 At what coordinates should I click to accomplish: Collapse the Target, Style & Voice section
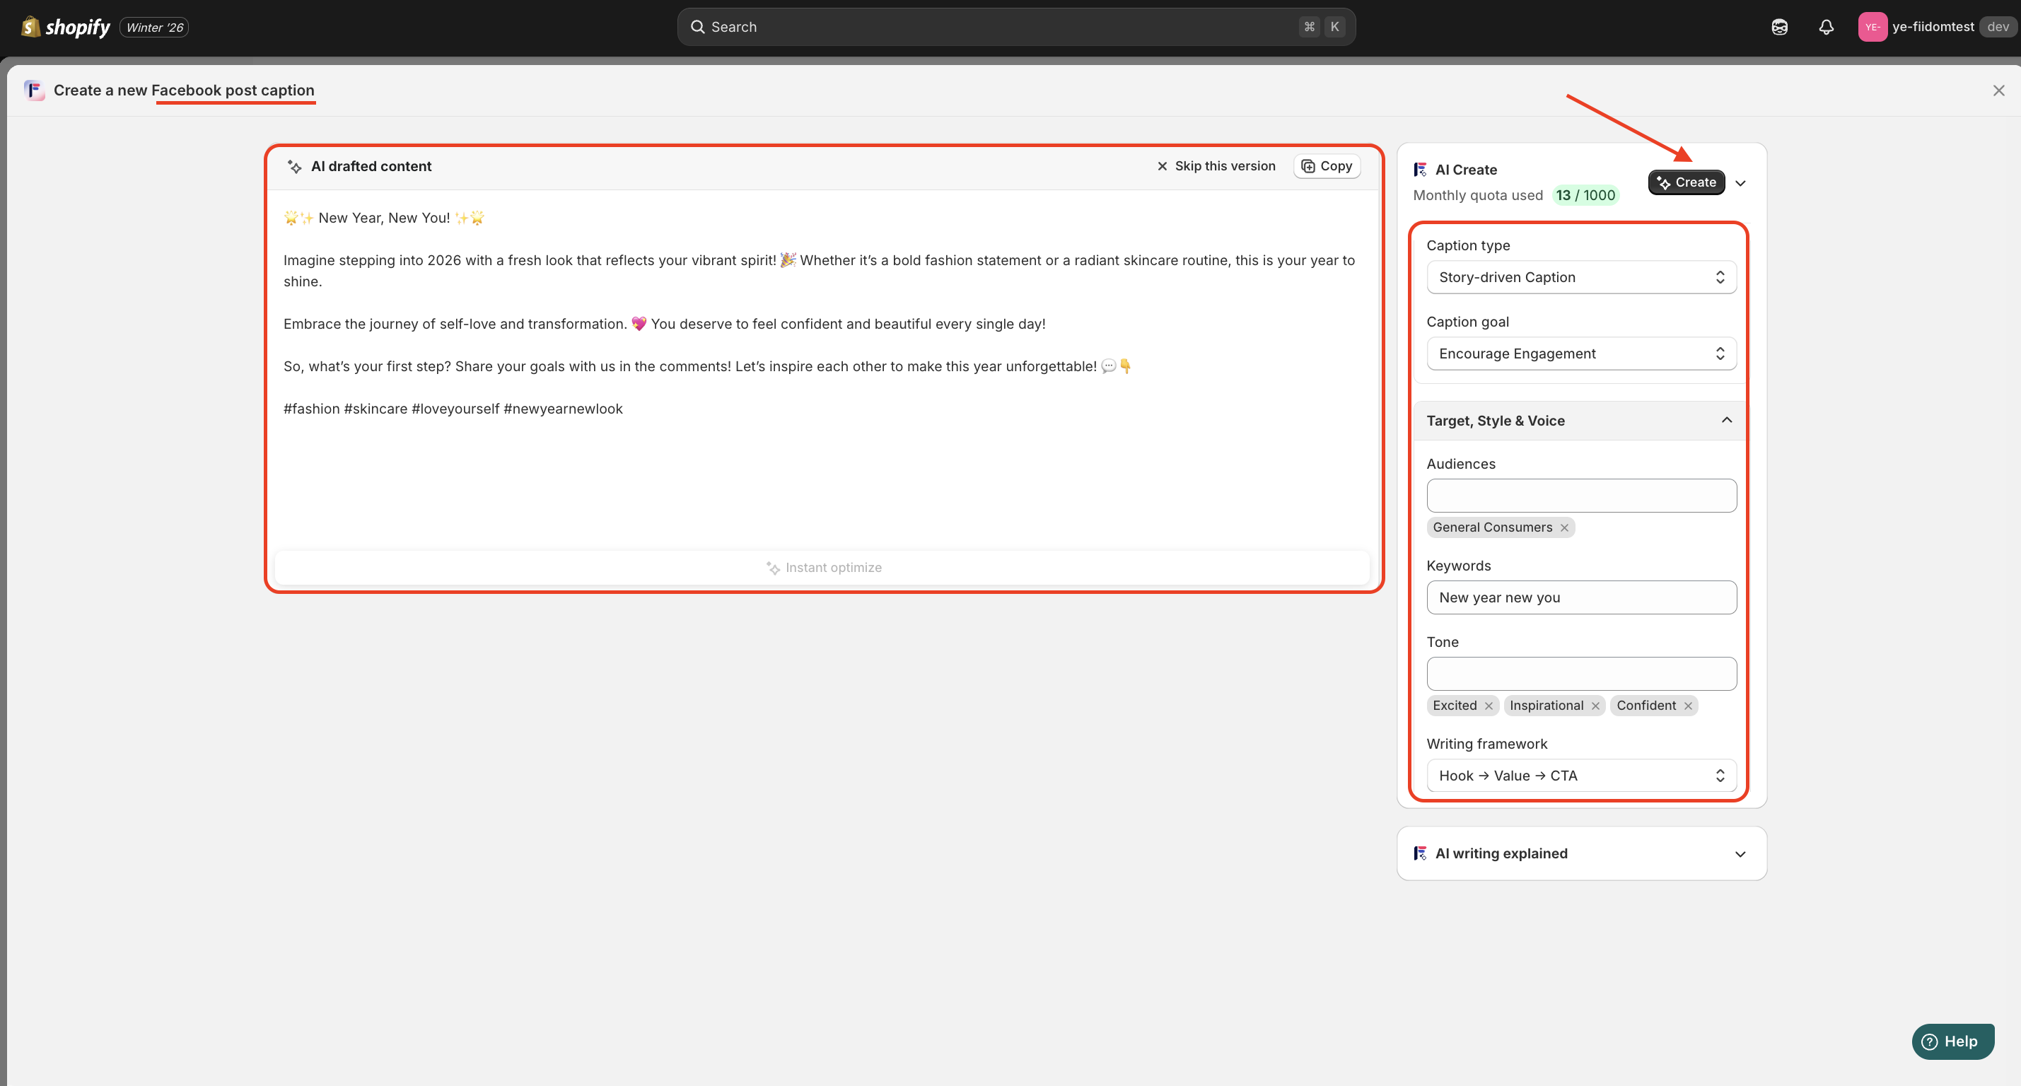pos(1726,420)
